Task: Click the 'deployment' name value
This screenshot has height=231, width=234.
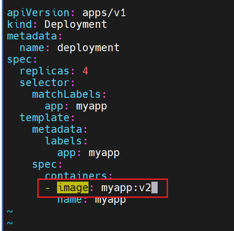Action: tap(88, 48)
